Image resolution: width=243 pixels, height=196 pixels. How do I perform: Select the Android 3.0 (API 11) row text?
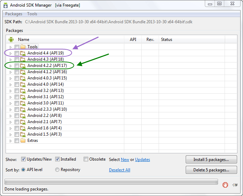45,103
